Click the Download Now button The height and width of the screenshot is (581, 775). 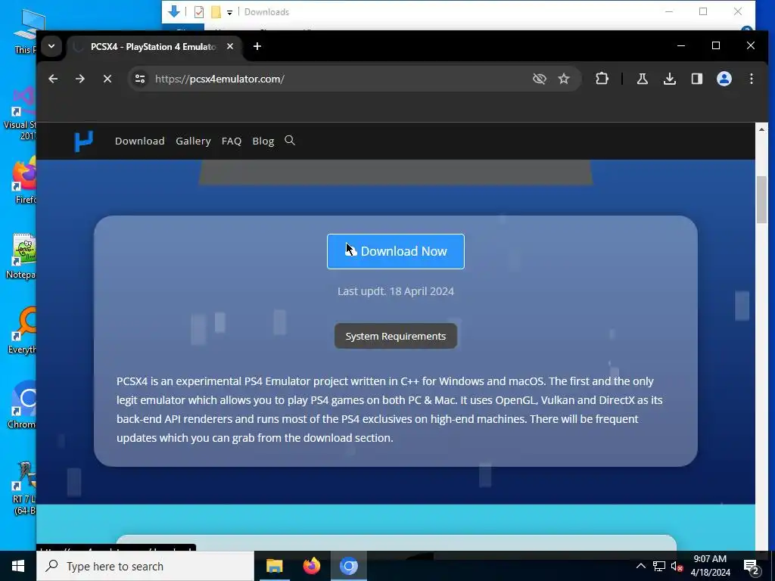(x=395, y=251)
